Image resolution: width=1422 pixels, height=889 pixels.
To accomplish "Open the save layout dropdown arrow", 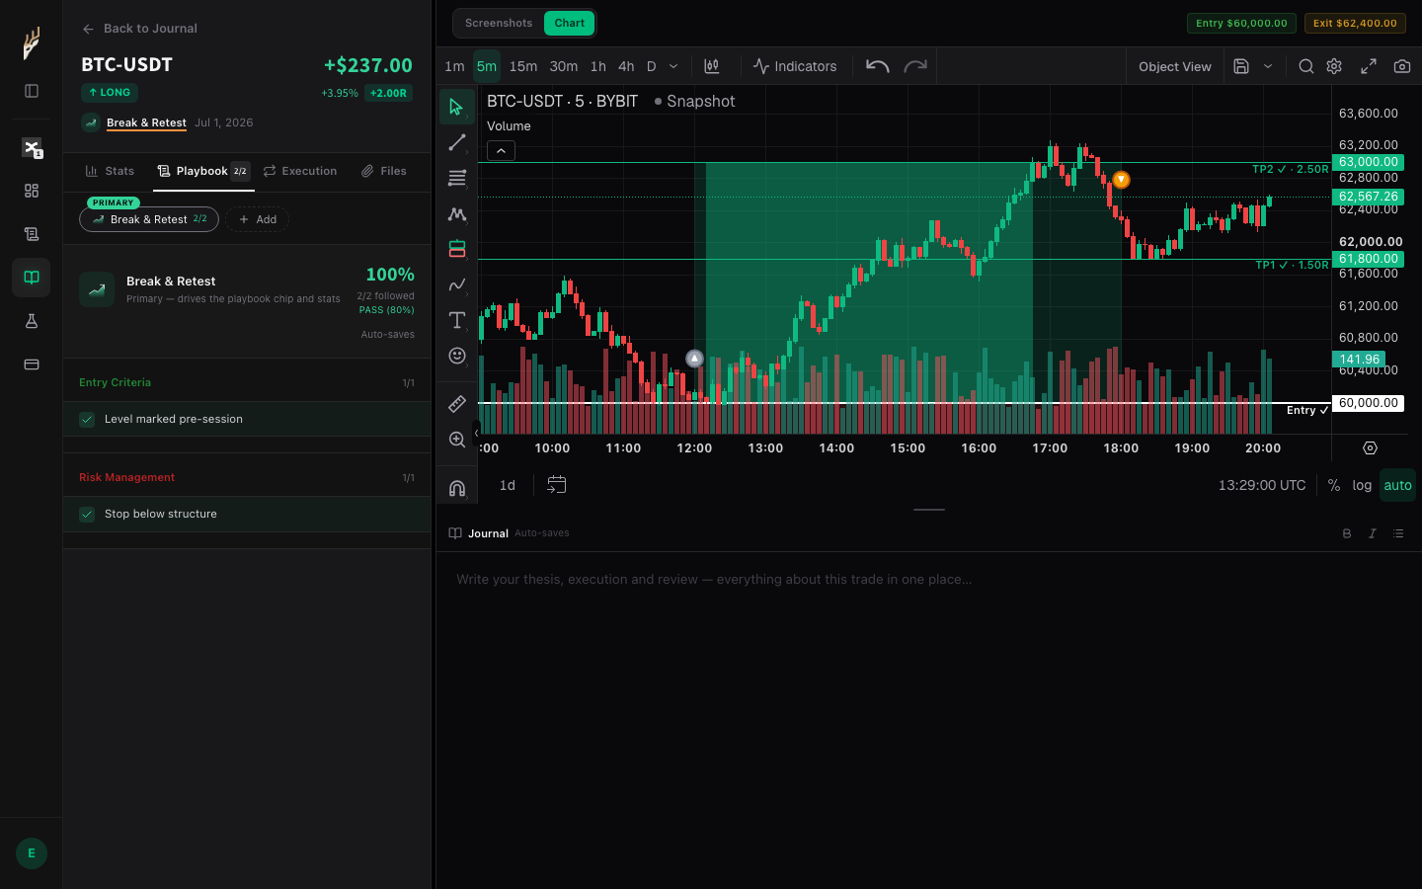I will coord(1268,66).
